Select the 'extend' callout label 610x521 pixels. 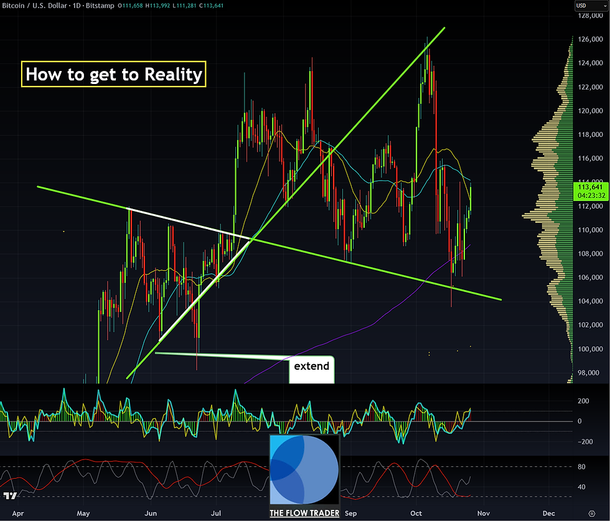click(311, 366)
